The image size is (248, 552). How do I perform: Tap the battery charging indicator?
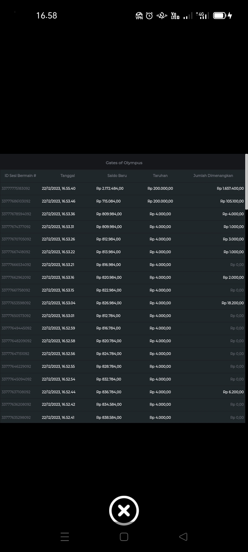click(x=223, y=16)
